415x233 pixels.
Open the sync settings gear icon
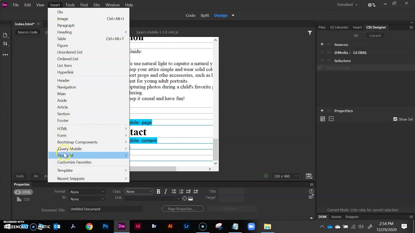point(372,5)
